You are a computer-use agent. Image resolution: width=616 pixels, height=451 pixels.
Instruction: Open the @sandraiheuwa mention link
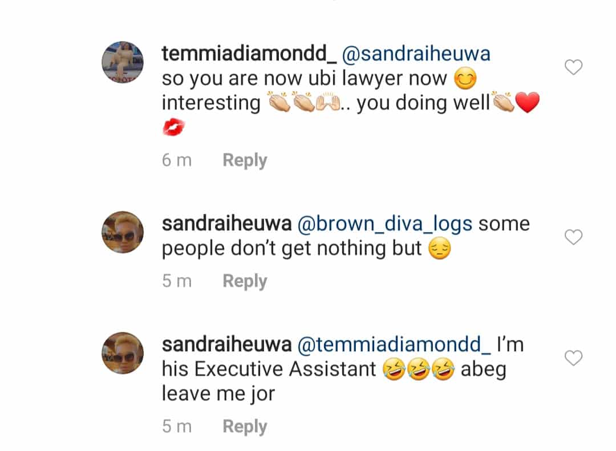[416, 54]
